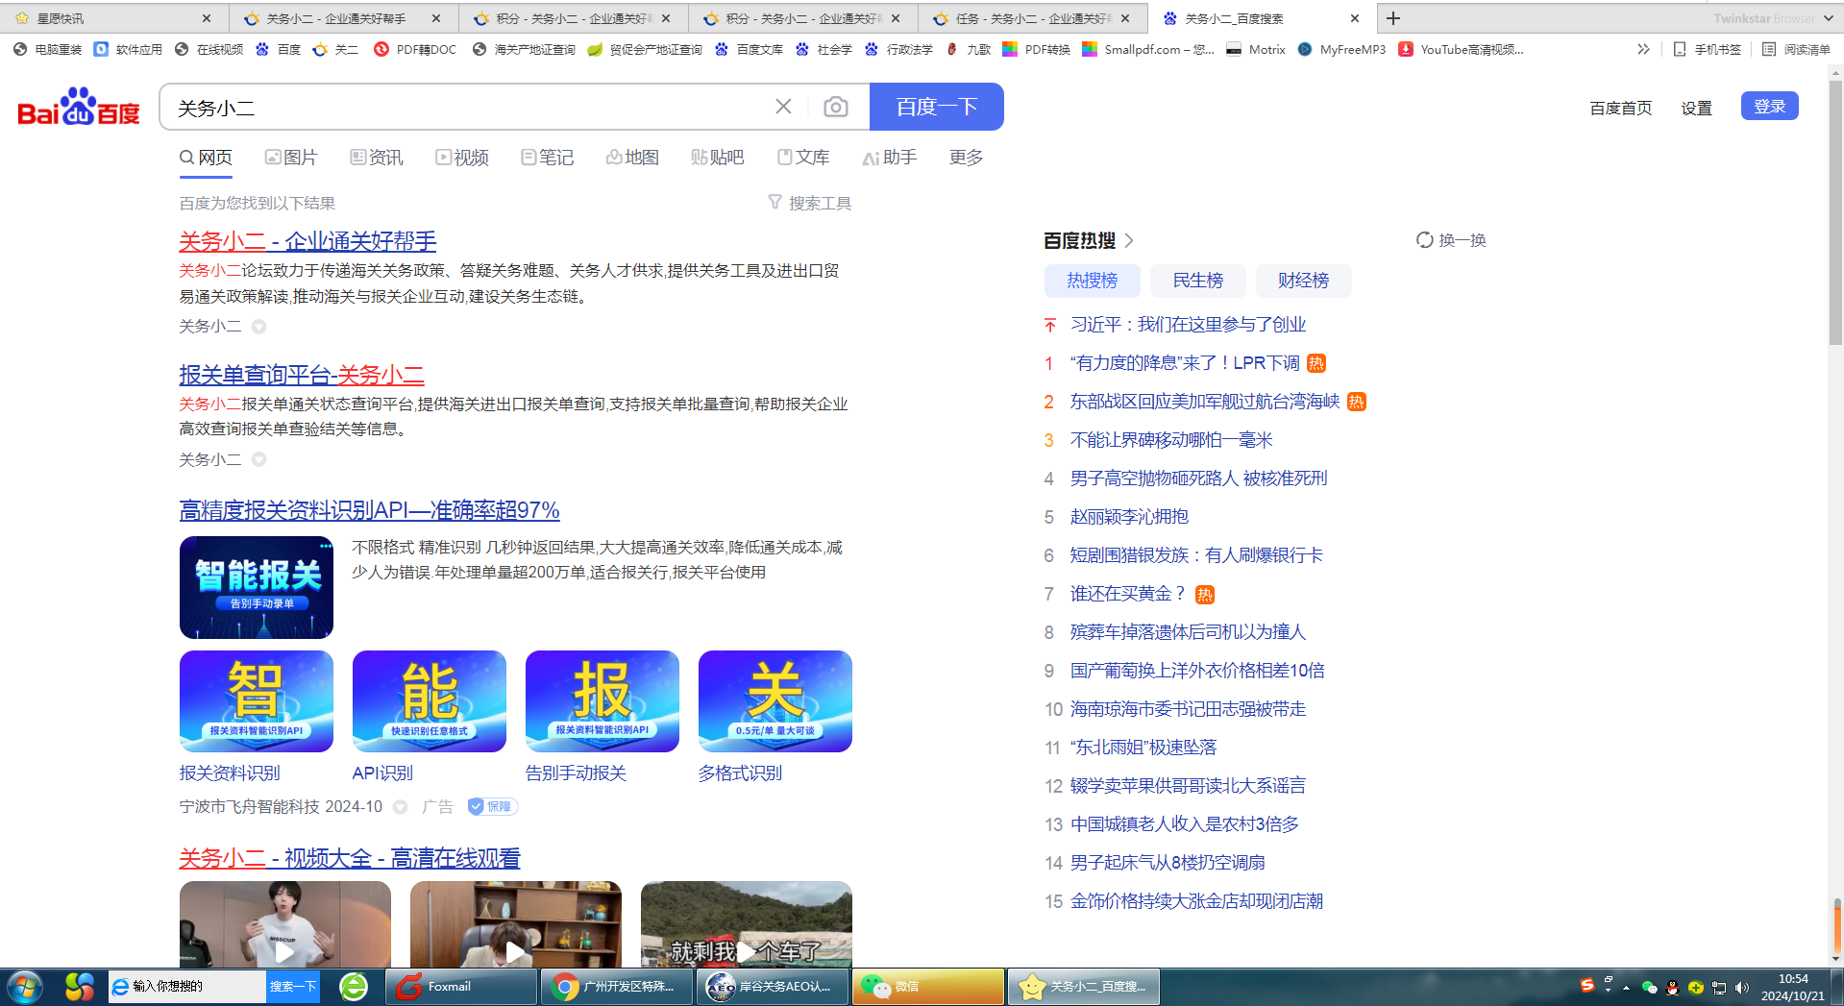The image size is (1844, 1006).
Task: Click the 登录 login button
Action: click(1769, 106)
